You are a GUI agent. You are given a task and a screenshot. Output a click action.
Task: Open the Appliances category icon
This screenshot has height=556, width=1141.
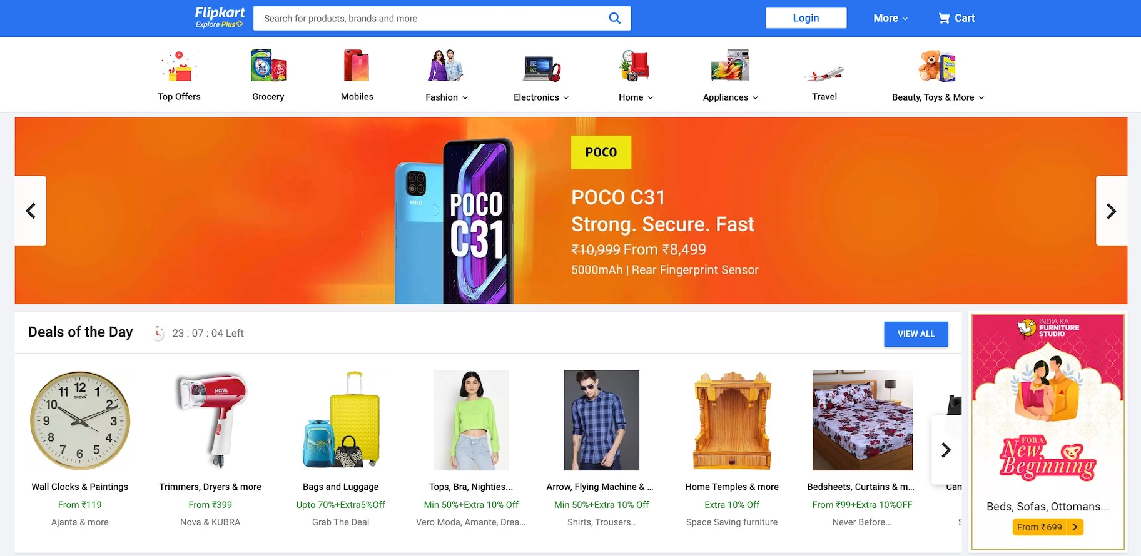coord(731,66)
